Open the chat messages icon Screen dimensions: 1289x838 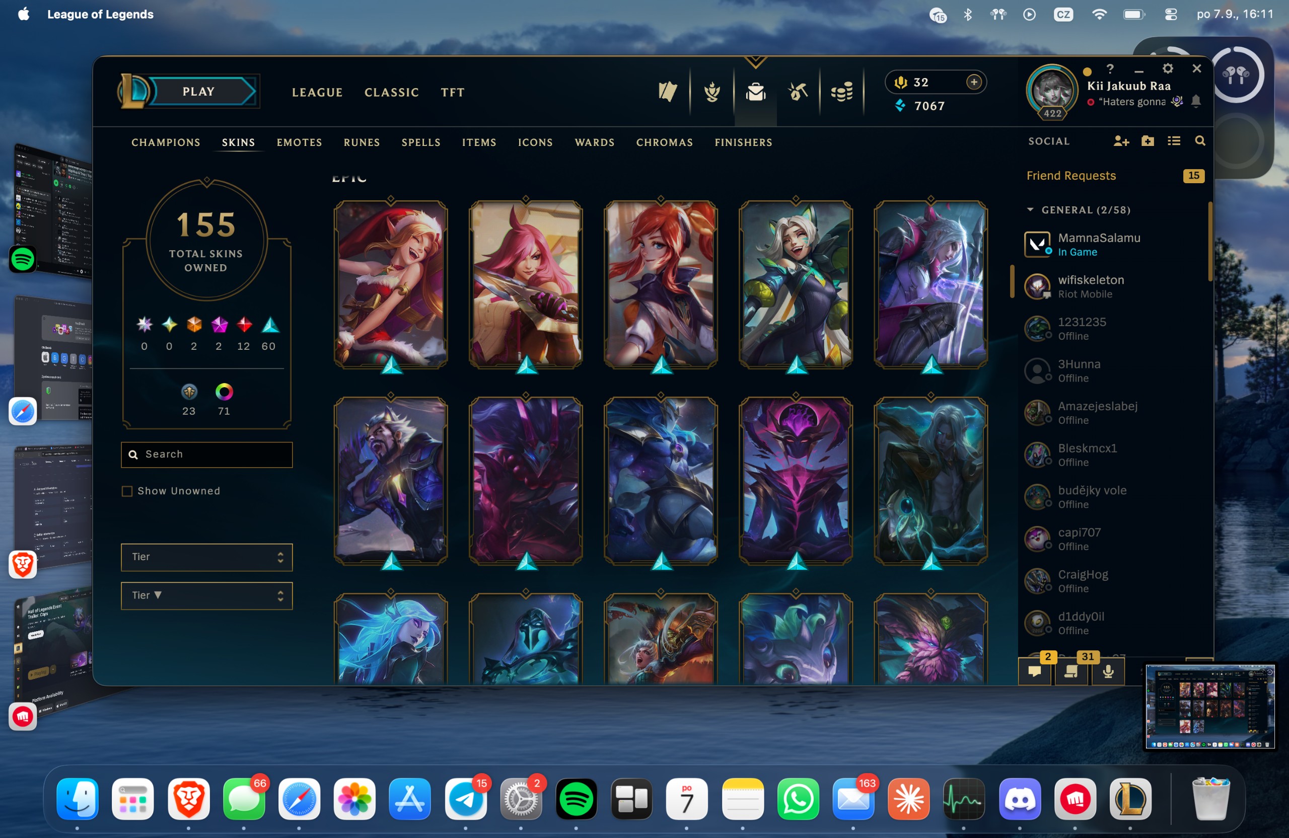tap(1035, 671)
